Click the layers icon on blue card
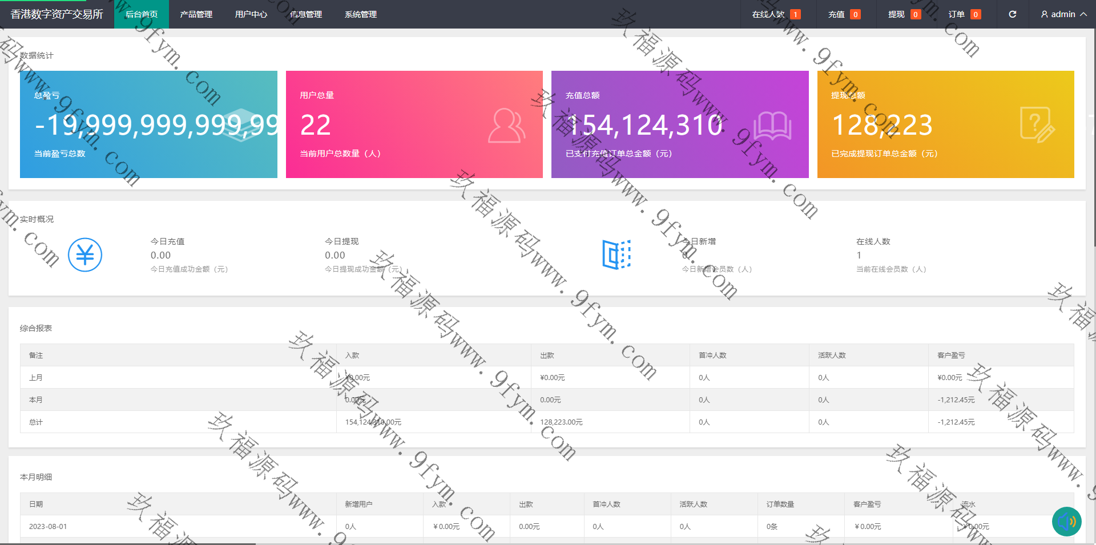This screenshot has height=545, width=1096. (x=241, y=125)
